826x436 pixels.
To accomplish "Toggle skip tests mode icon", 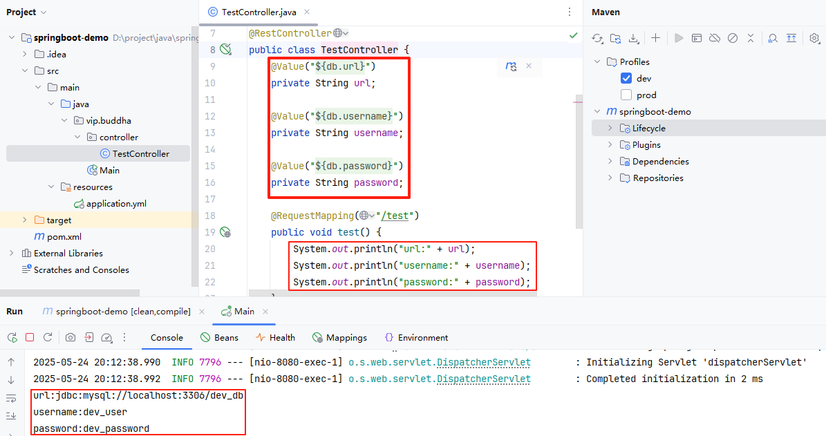I will click(x=732, y=38).
